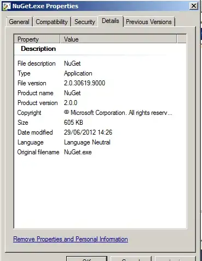Click the OK button
Screen dimensions: 202x261
[86, 259]
